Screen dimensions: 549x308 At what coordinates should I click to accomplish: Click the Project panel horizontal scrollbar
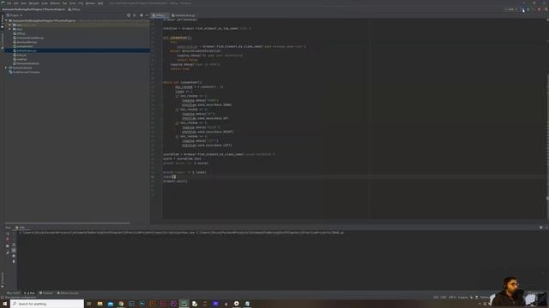pos(67,222)
